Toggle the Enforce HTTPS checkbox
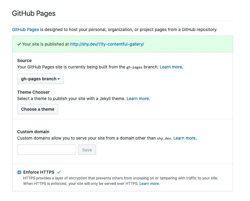Image resolution: width=250 pixels, height=201 pixels. [x=19, y=172]
